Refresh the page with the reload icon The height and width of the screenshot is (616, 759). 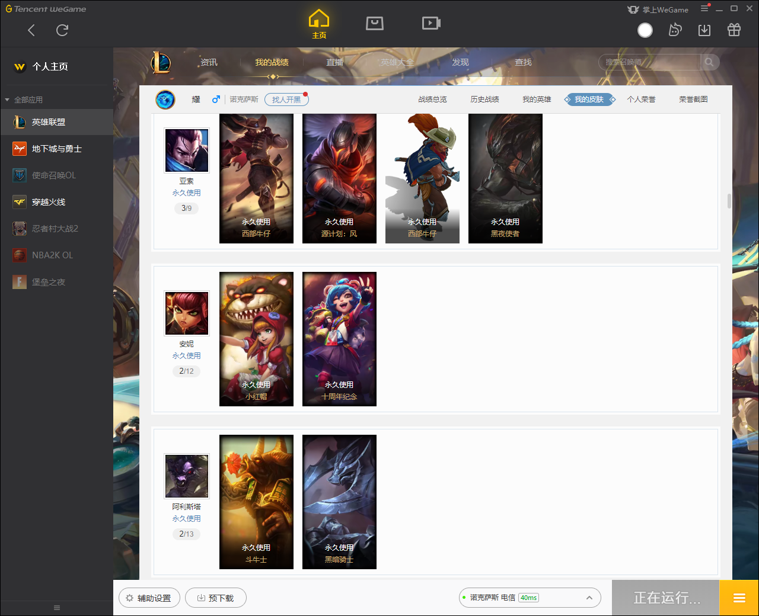pos(62,30)
